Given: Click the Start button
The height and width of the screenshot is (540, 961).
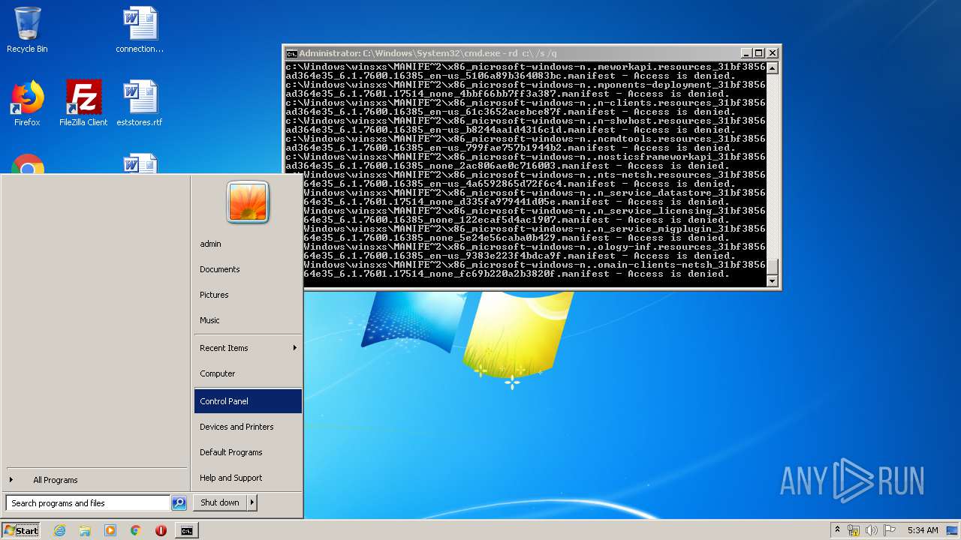Looking at the screenshot, I should pos(21,530).
